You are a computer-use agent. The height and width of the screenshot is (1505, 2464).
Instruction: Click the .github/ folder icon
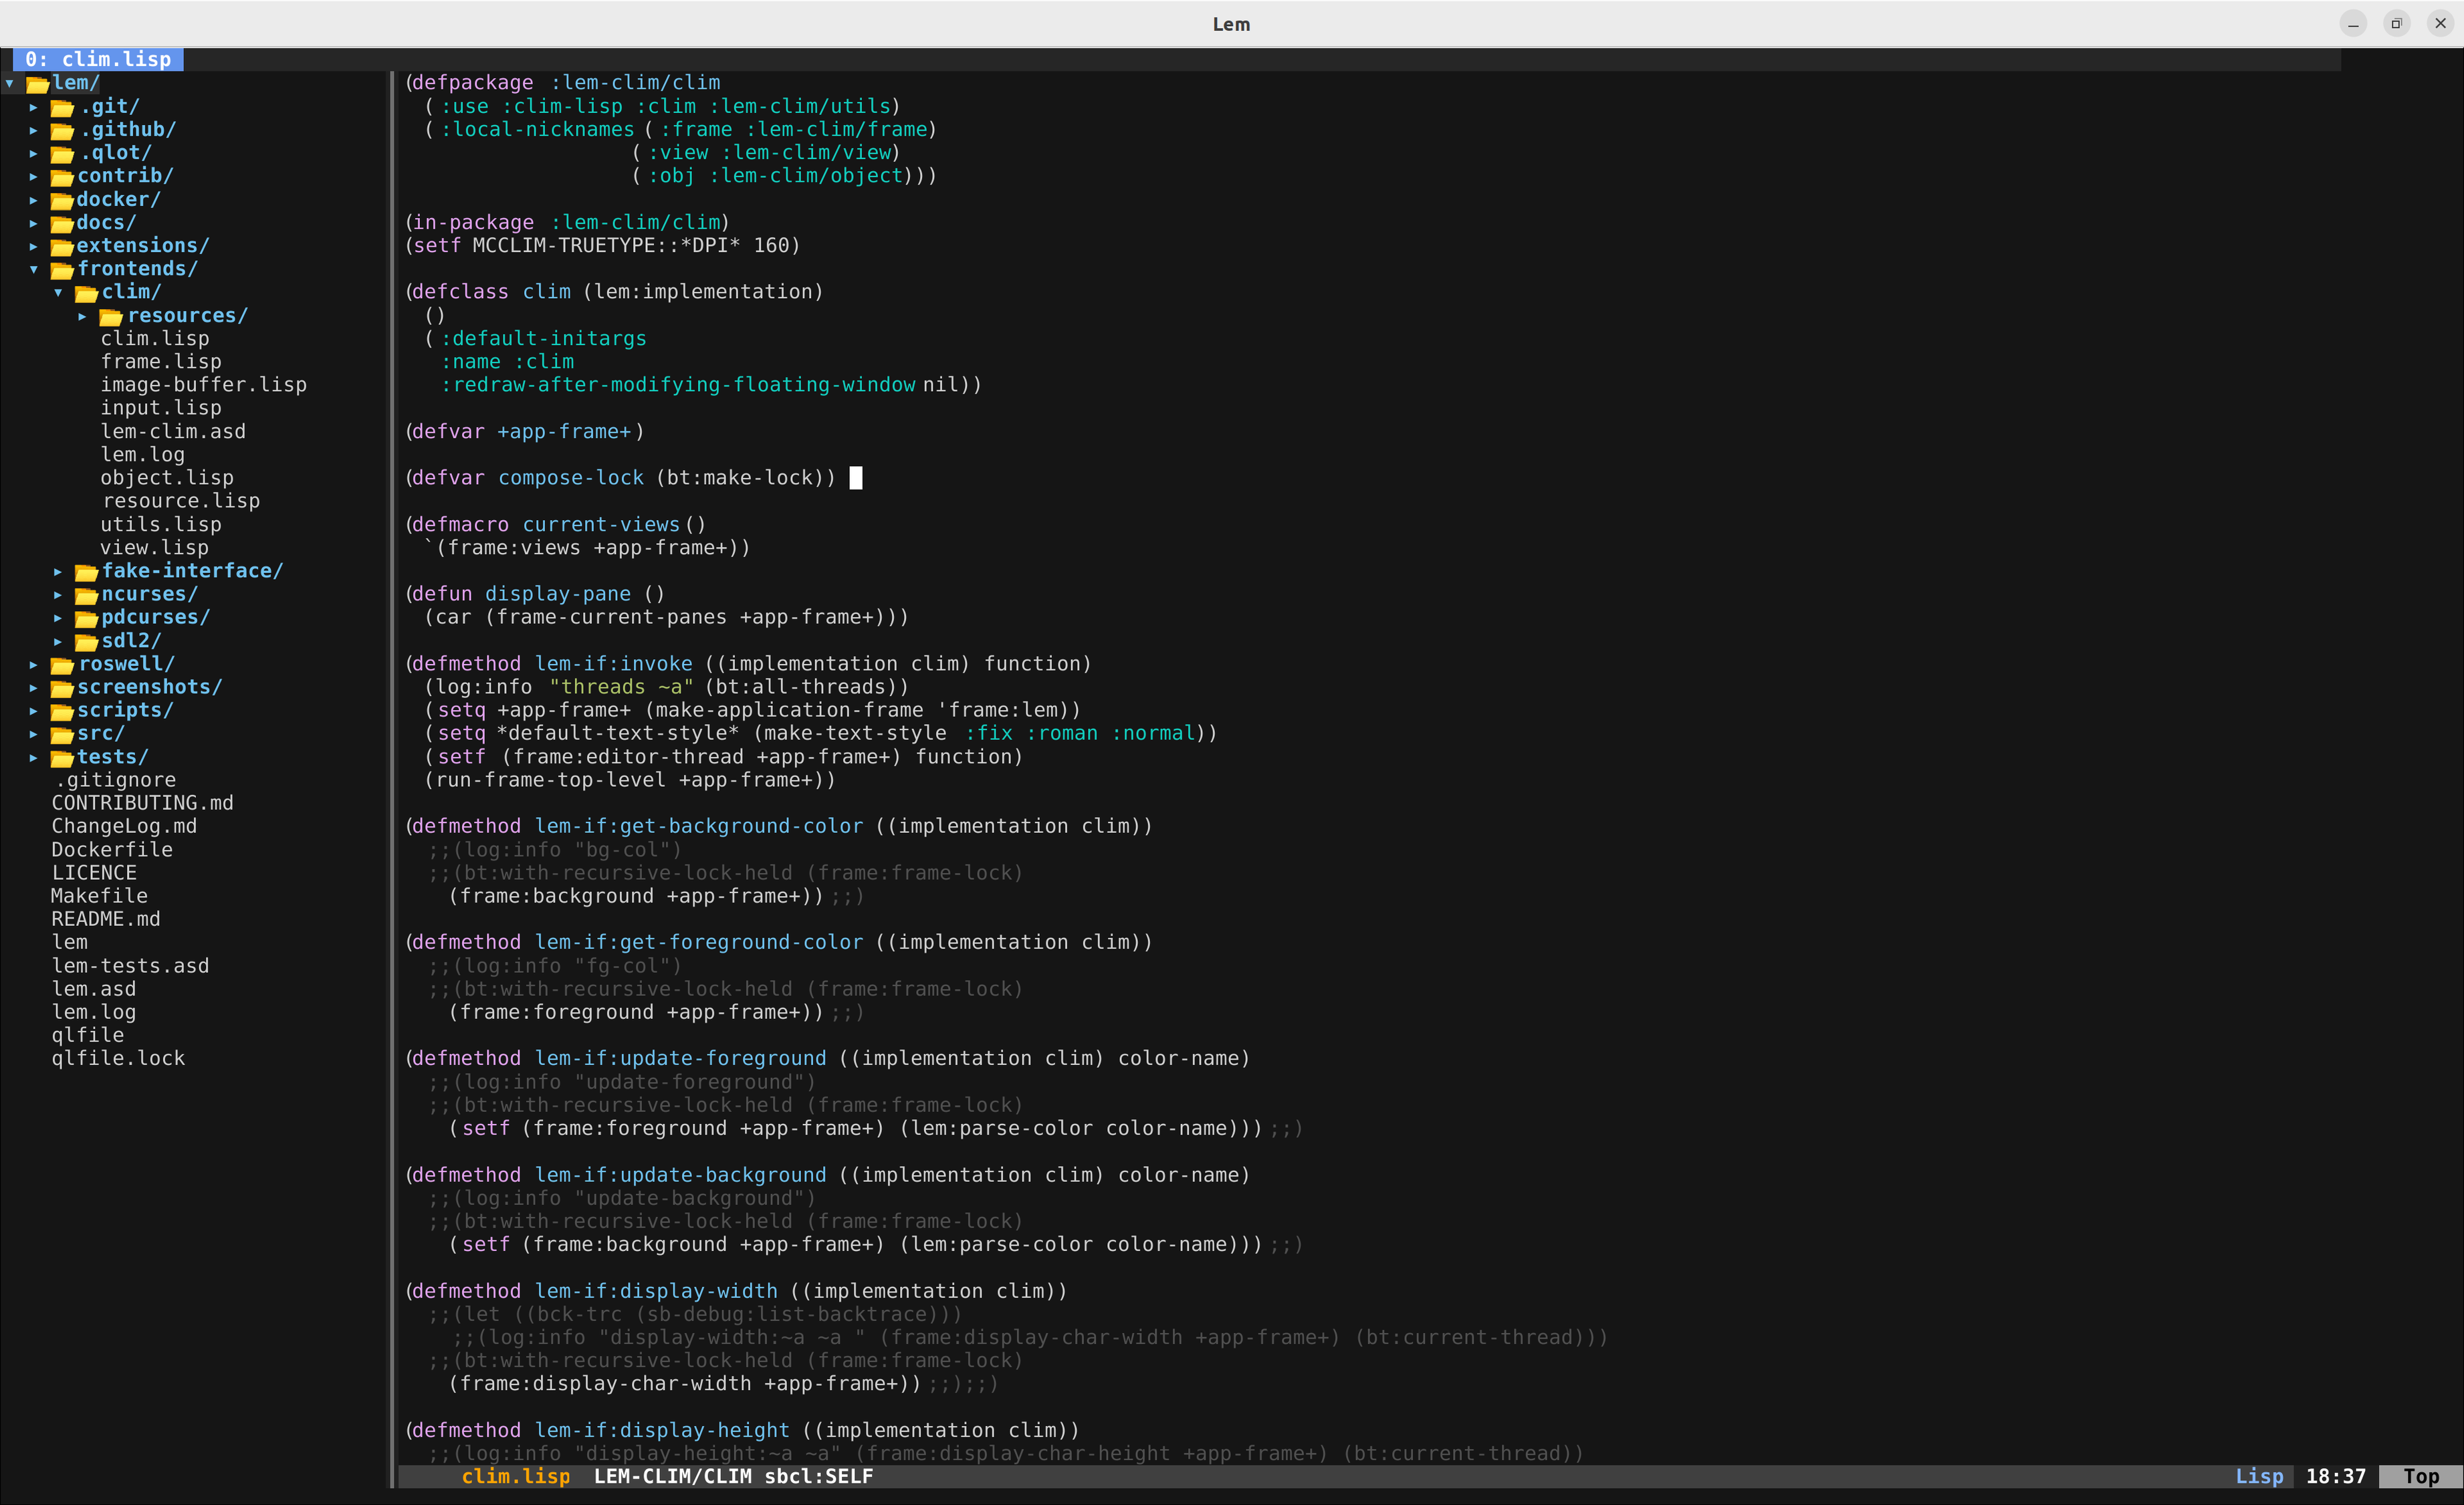tap(62, 131)
